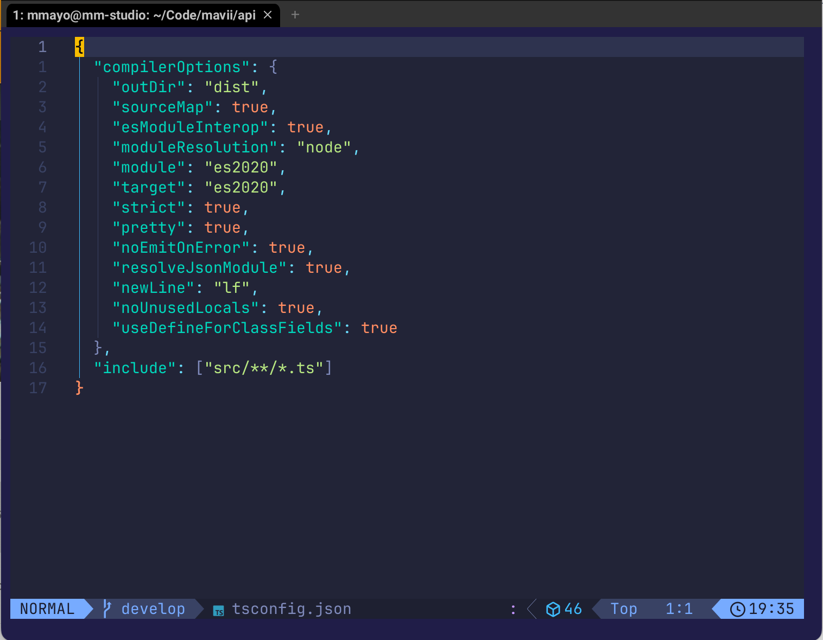Click the TypeScript file icon beside tsconfig.json
This screenshot has width=823, height=640.
click(219, 610)
